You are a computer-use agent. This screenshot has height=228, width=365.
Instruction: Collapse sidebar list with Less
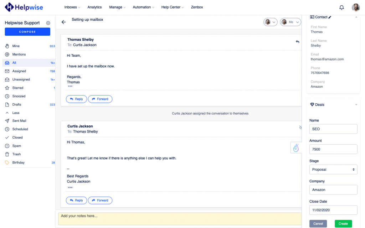click(16, 113)
